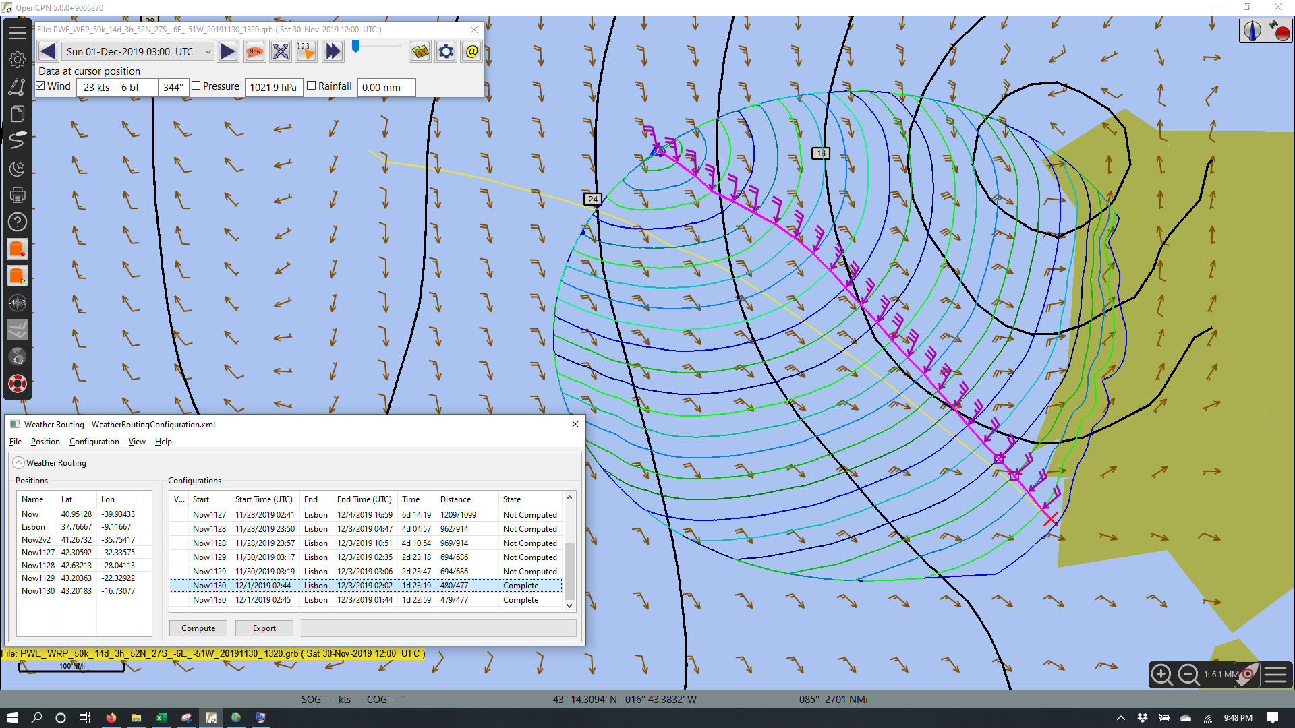Step to previous GRIB time record
The image size is (1295, 728).
click(x=48, y=52)
